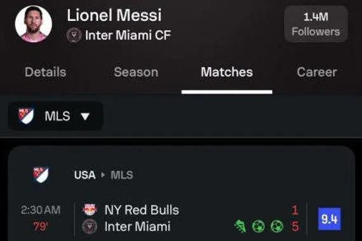
Task: Tap the 1.4M Followers button
Action: (316, 24)
